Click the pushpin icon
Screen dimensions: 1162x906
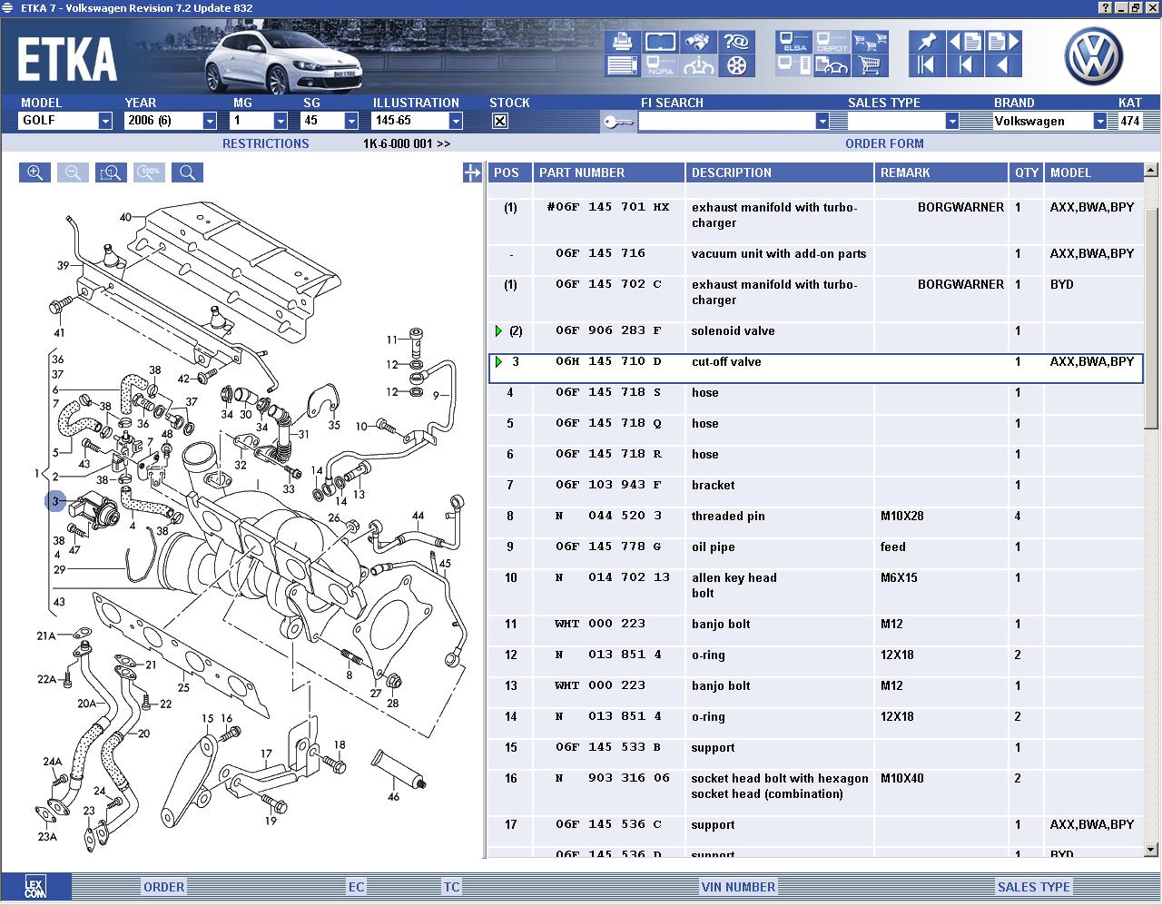pyautogui.click(x=926, y=42)
